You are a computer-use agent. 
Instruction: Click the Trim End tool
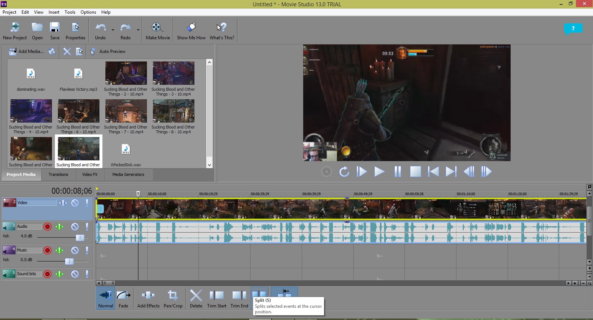239,299
